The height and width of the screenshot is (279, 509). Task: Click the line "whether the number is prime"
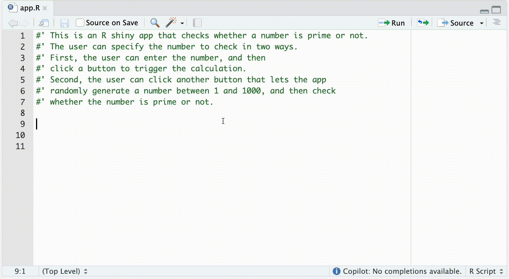pyautogui.click(x=125, y=102)
